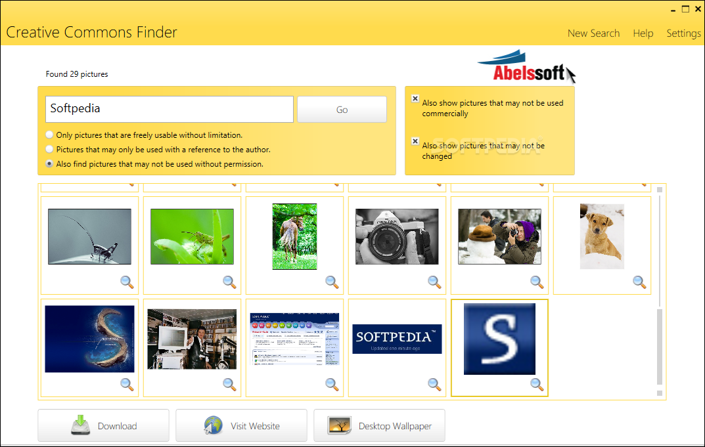705x447 pixels.
Task: Open magnifier for the man with computer photo
Action: pos(230,385)
